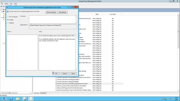Collapse the Computer Configuration tree node
This screenshot has height=101, width=180.
pyautogui.click(x=2, y=12)
